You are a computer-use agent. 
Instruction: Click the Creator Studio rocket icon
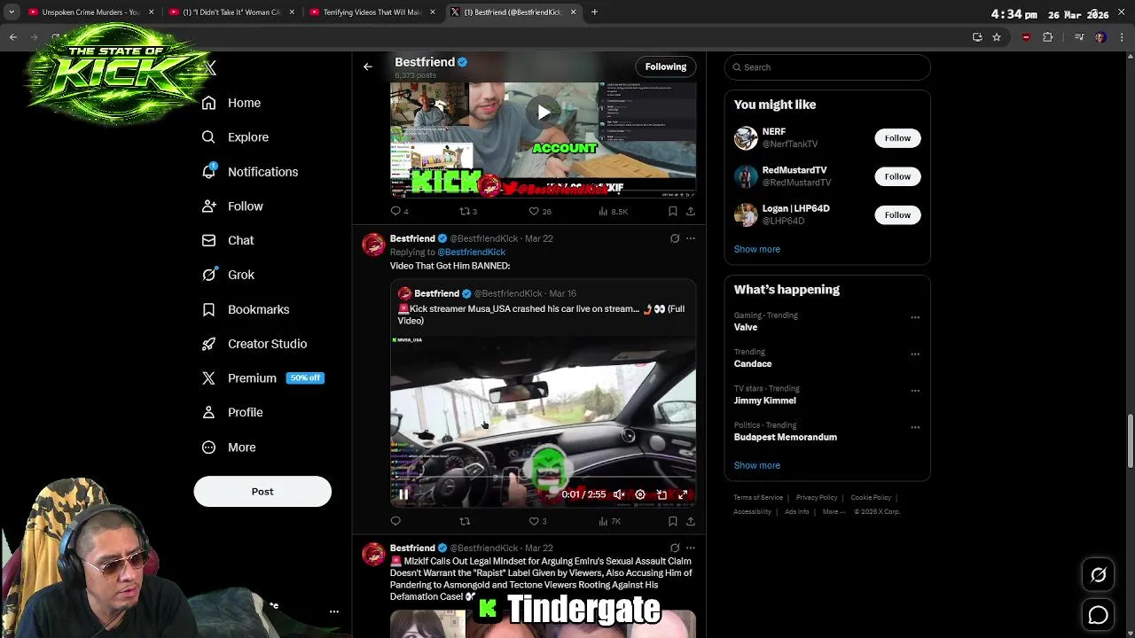[208, 344]
